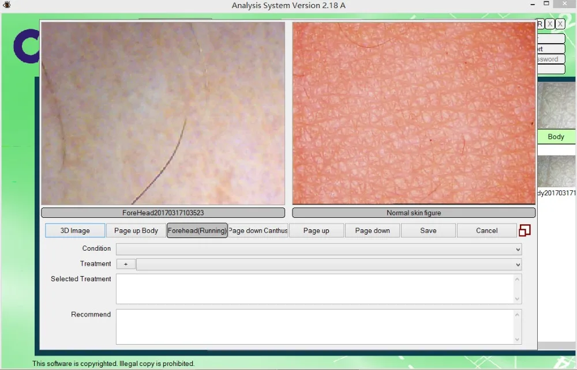577x370 pixels.
Task: Click the plain Page up button
Action: click(x=316, y=231)
